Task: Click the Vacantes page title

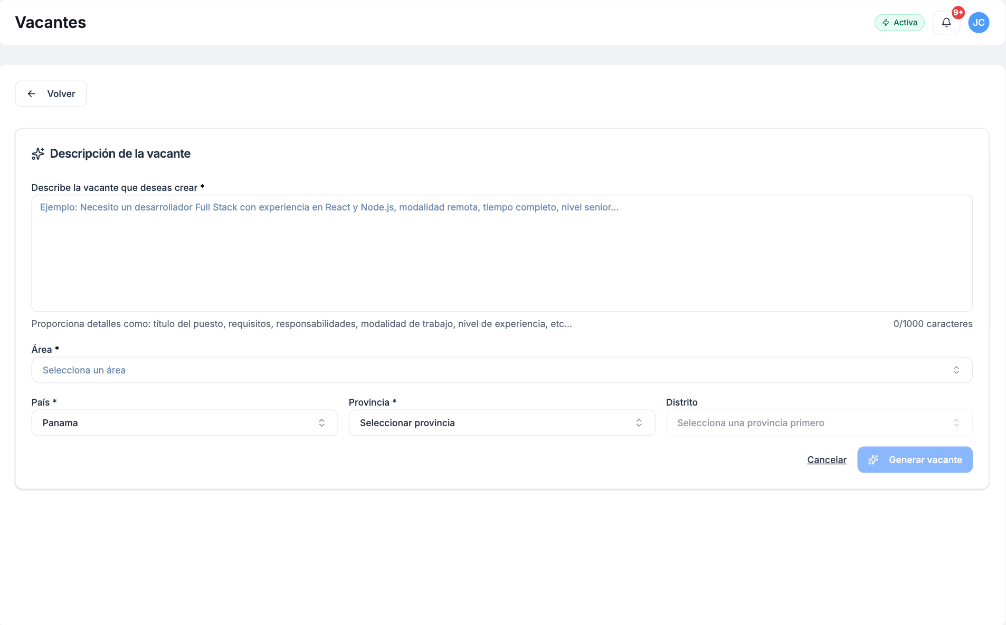Action: 51,23
